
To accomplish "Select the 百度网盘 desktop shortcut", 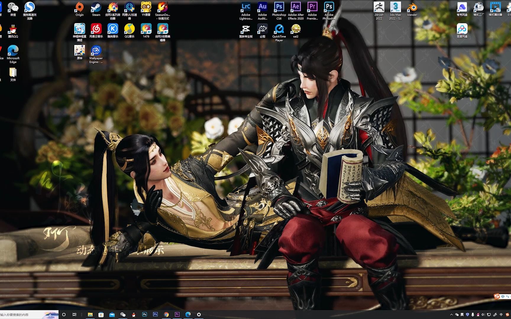I will (462, 31).
